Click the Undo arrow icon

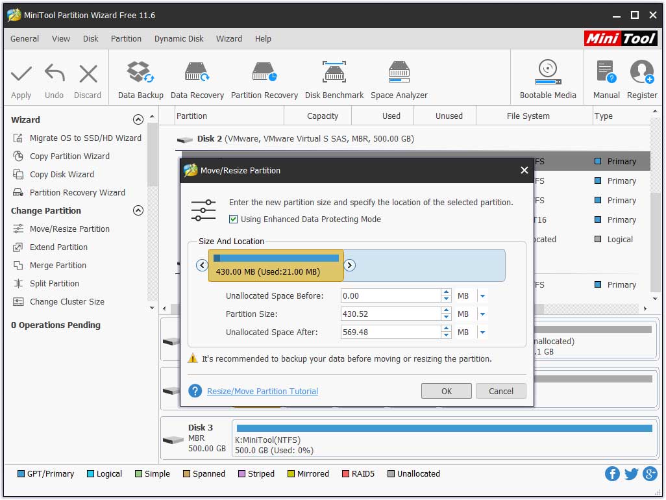[55, 73]
